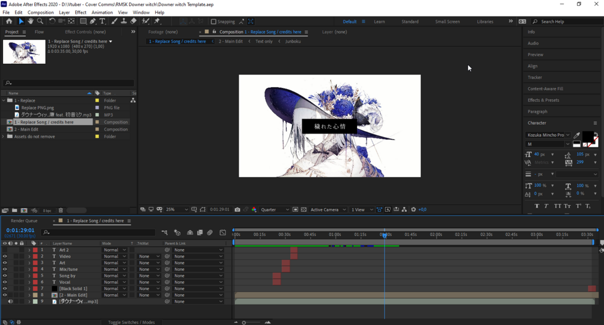Switch to the Learn workspace
This screenshot has height=325, width=604.
point(379,22)
